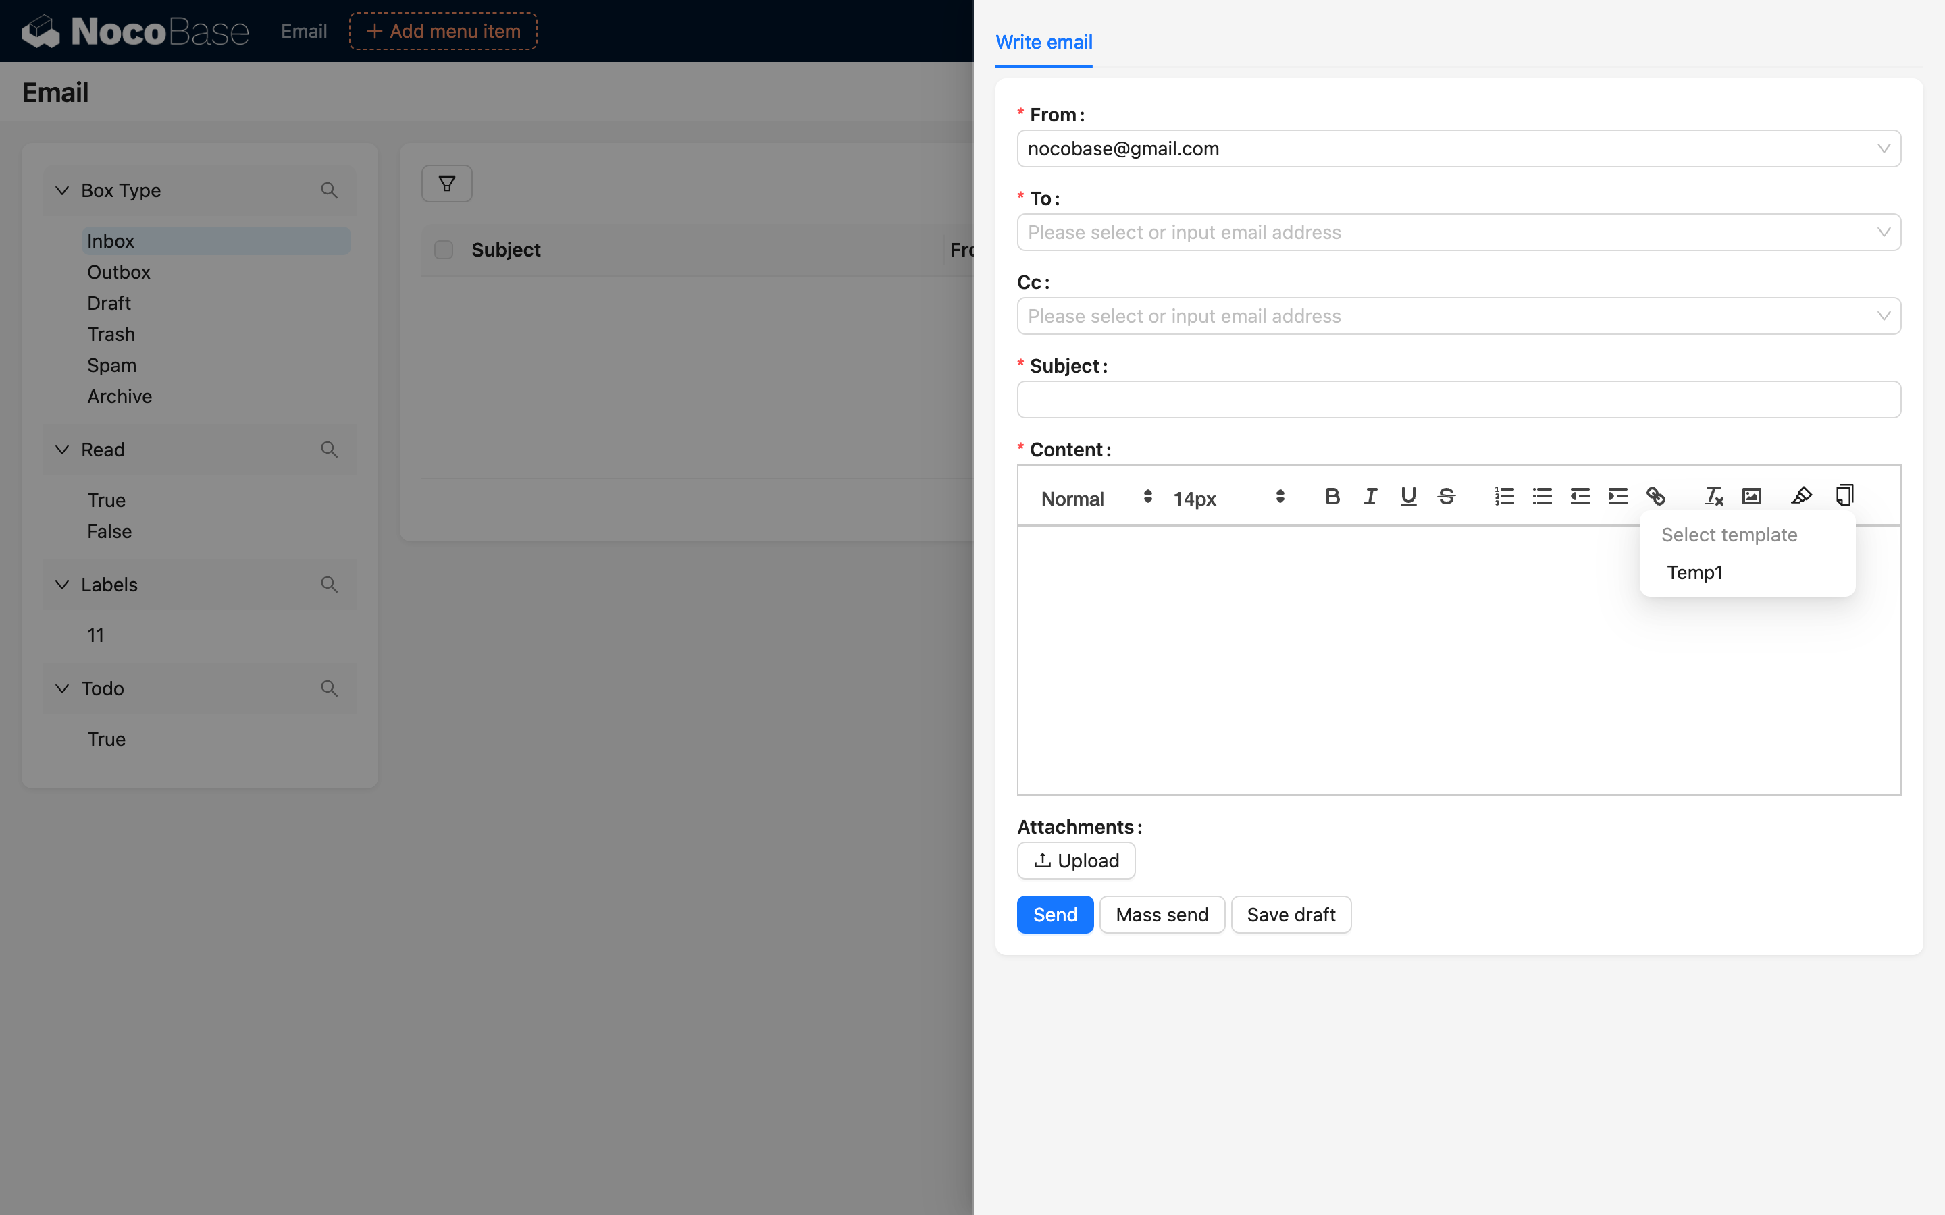Click the clear formatting icon
The height and width of the screenshot is (1215, 1945).
1713,497
